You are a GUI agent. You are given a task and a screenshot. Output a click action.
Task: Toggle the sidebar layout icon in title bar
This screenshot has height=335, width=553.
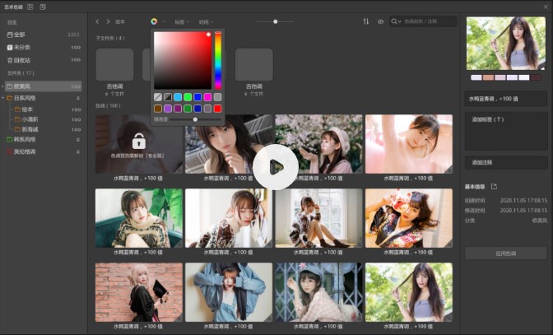(x=30, y=7)
